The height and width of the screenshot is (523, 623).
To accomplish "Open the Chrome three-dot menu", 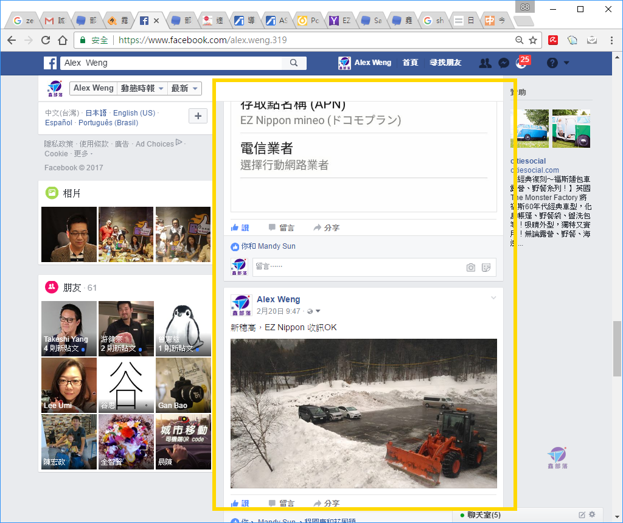I will coord(611,40).
